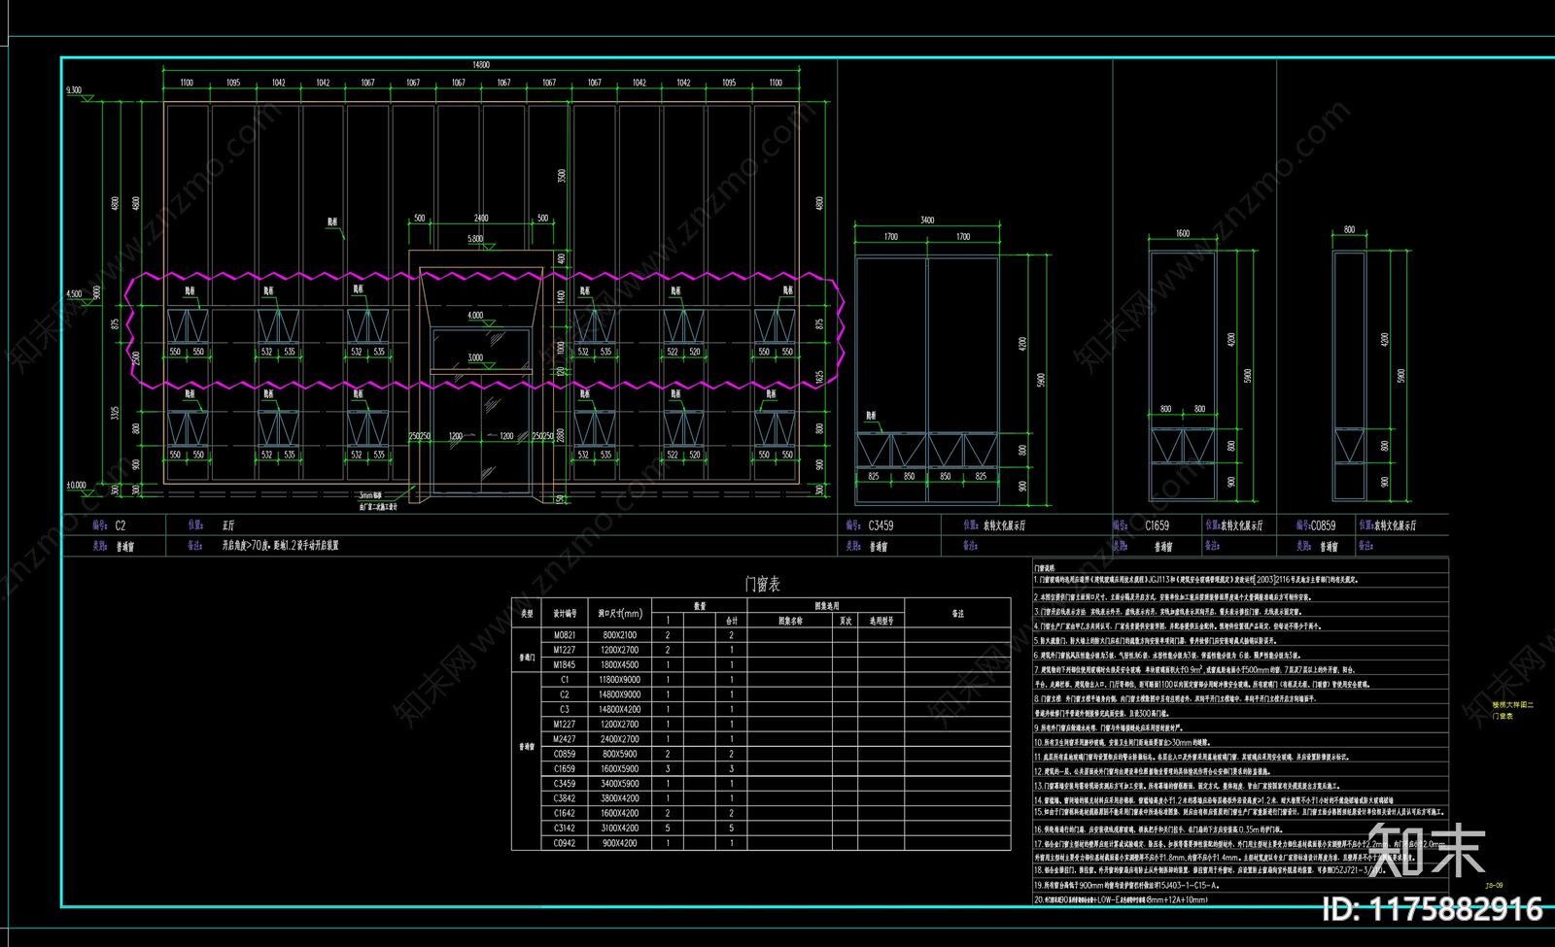This screenshot has width=1555, height=947.
Task: Click the C3842 table cell
Action: pyautogui.click(x=565, y=798)
